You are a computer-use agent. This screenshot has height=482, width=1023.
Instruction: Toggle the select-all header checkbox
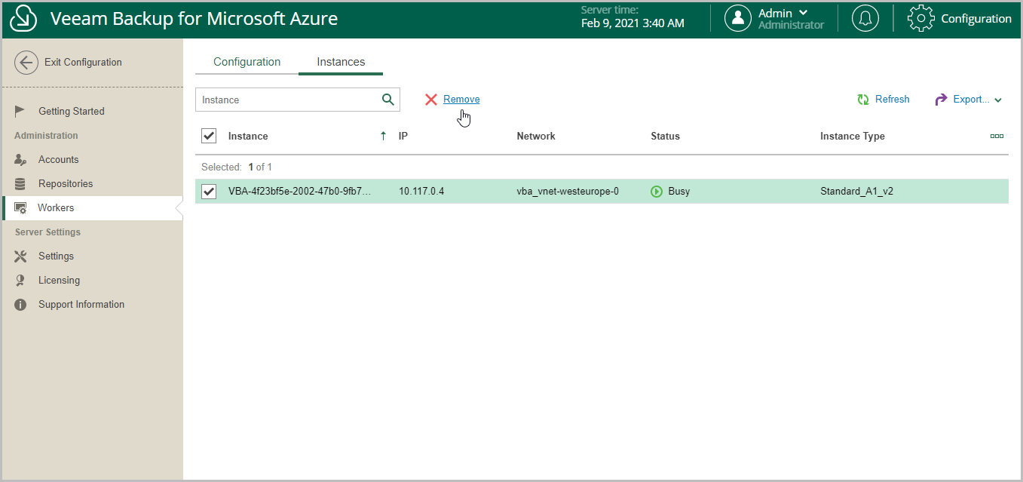point(209,136)
